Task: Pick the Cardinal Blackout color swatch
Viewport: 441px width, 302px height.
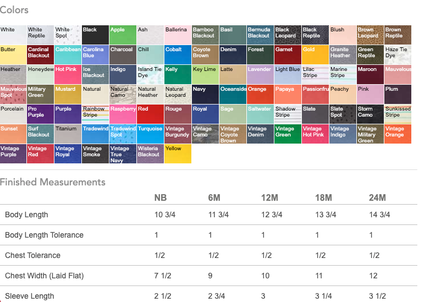Action: point(41,54)
